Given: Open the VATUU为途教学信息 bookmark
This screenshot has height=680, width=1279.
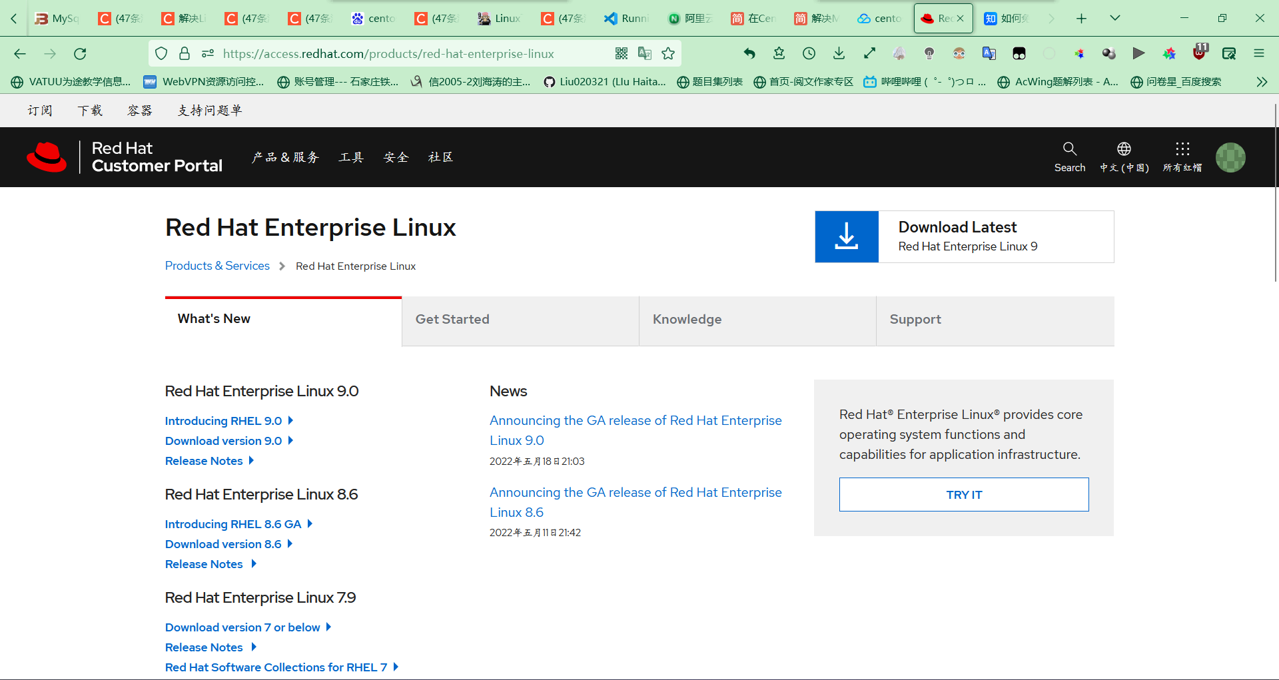Looking at the screenshot, I should coord(71,82).
